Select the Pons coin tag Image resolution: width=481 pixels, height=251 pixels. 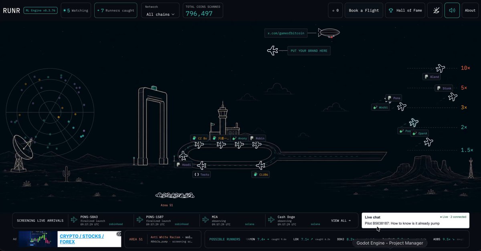point(394,98)
